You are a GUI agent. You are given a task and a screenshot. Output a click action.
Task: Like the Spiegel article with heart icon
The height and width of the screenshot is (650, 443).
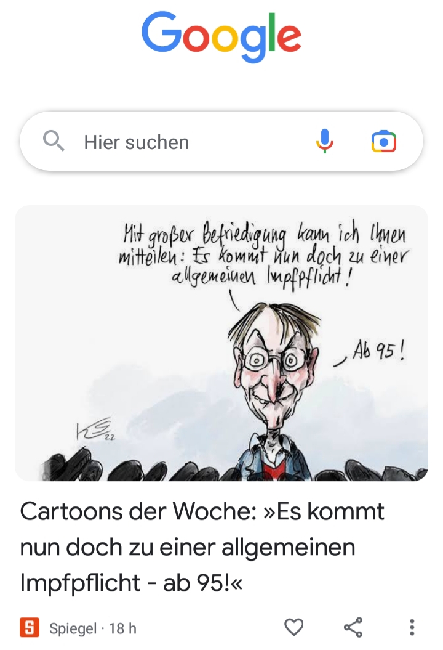tap(294, 627)
